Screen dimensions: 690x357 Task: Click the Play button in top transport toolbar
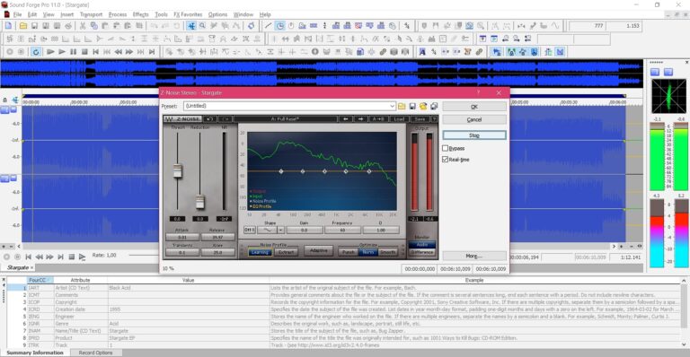[x=62, y=52]
